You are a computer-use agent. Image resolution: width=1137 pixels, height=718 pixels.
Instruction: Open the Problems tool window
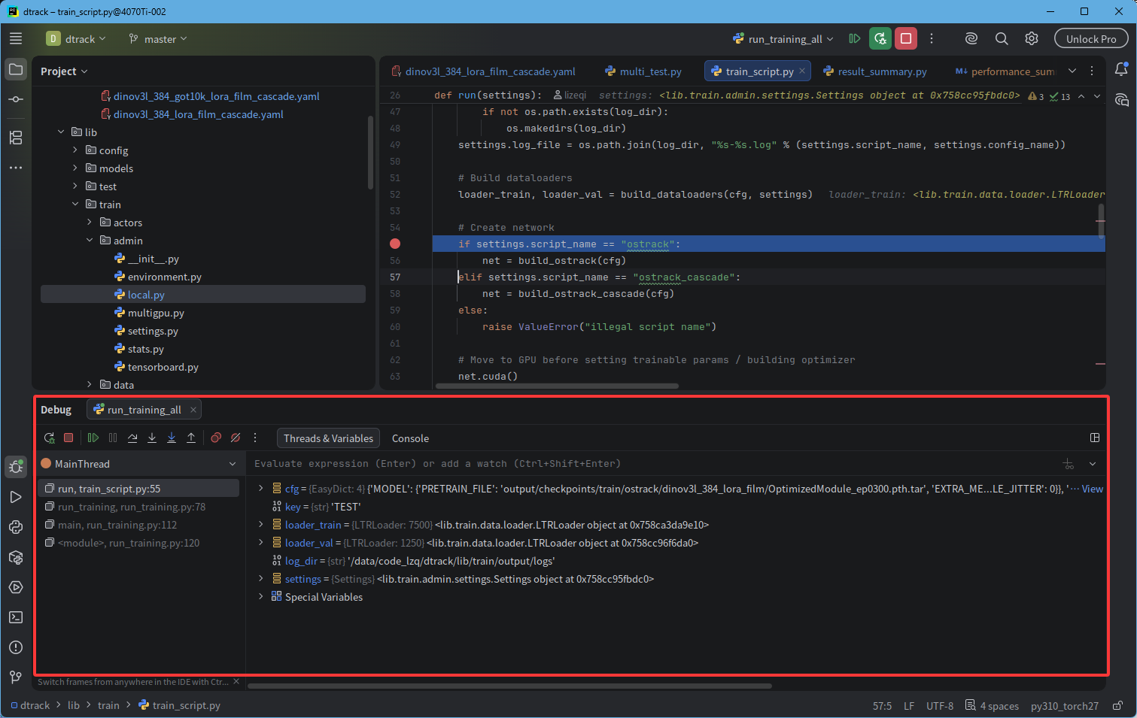pyautogui.click(x=16, y=647)
